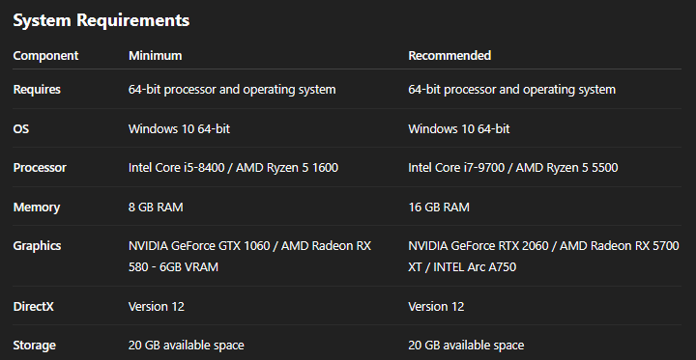Image resolution: width=696 pixels, height=360 pixels.
Task: Click the System Requirements heading
Action: [x=101, y=20]
